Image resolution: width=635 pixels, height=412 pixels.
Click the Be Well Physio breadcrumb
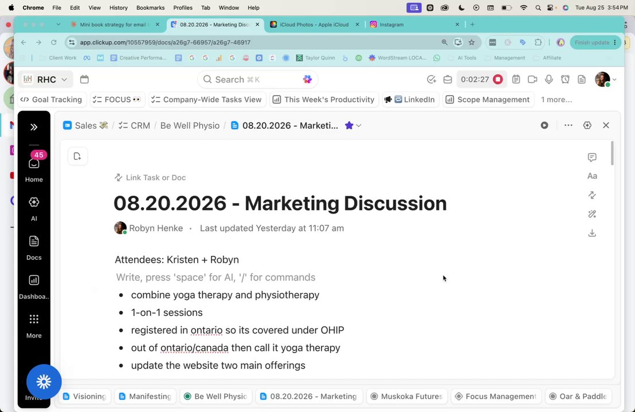[190, 125]
